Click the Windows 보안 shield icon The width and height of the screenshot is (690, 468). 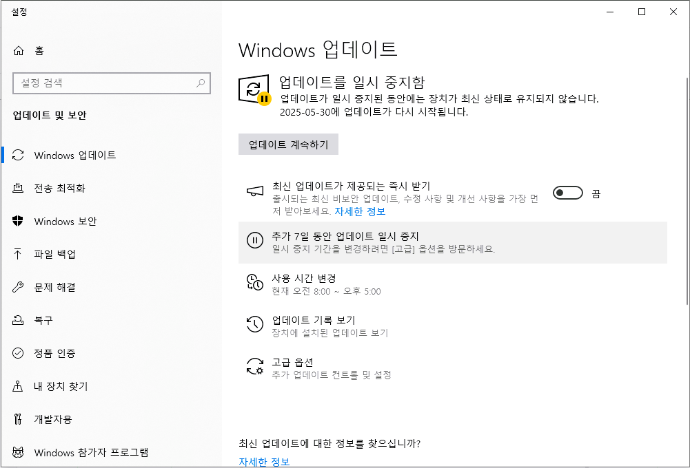(18, 221)
